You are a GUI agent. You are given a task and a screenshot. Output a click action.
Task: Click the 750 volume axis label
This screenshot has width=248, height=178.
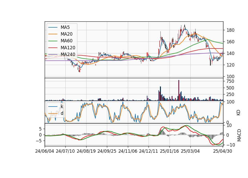tap(230, 81)
